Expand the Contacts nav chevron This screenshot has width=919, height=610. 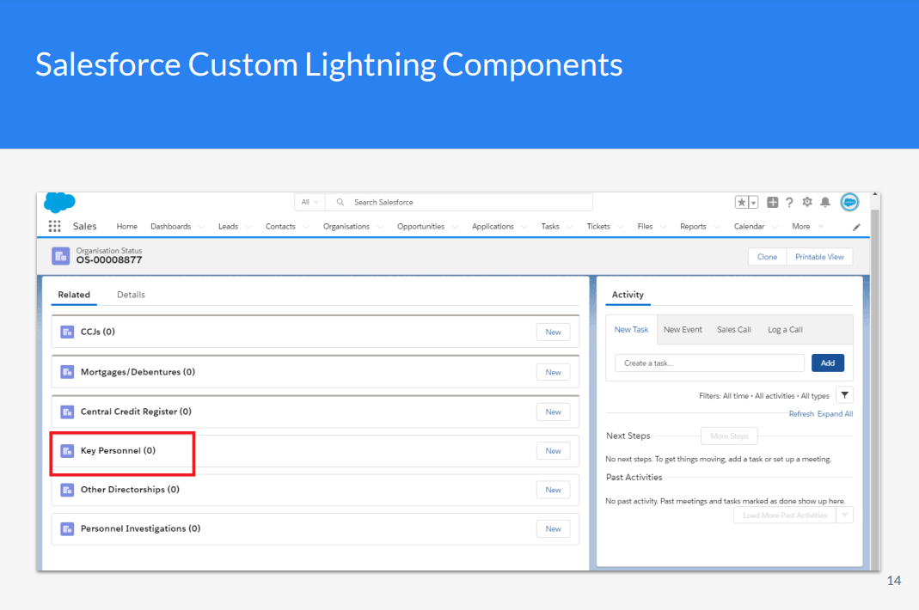click(305, 227)
